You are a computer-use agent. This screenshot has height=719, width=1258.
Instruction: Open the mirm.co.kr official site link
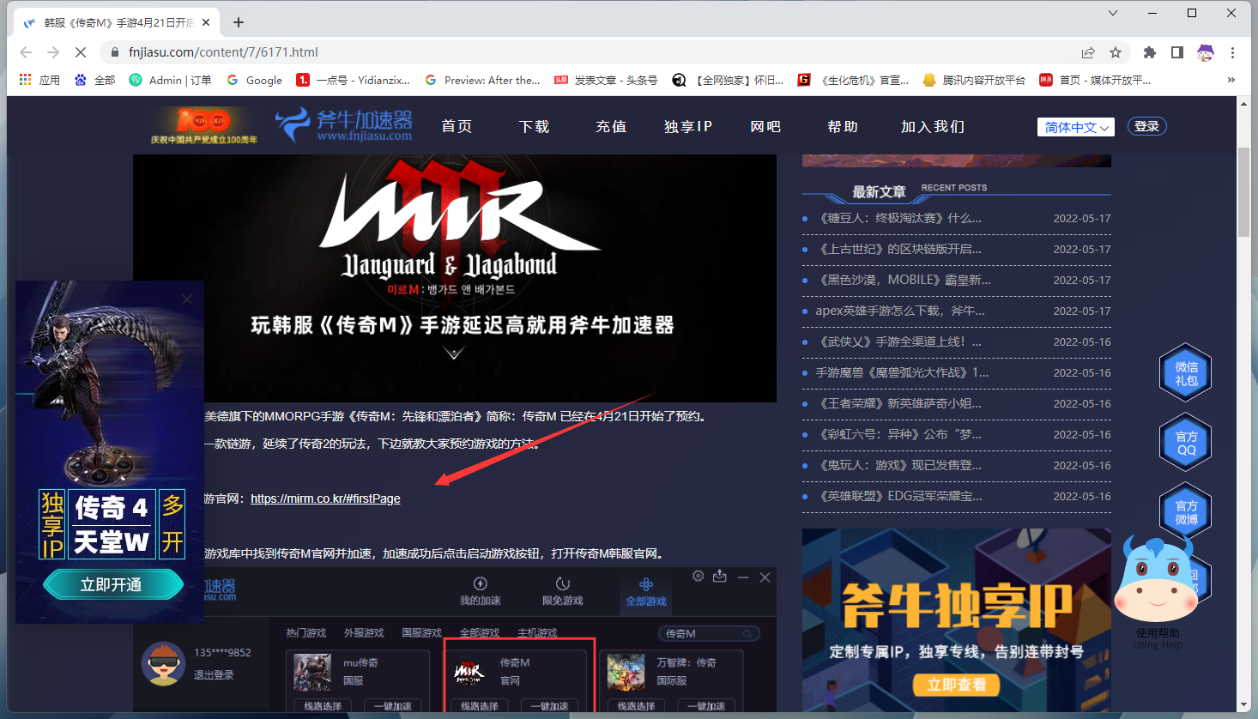pos(325,498)
